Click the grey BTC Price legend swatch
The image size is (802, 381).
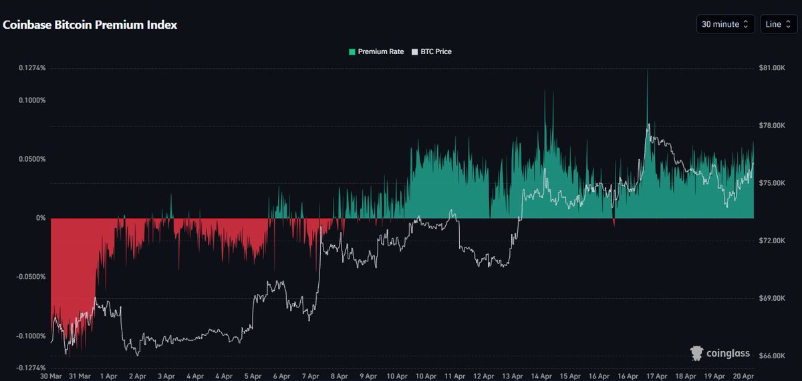[414, 51]
